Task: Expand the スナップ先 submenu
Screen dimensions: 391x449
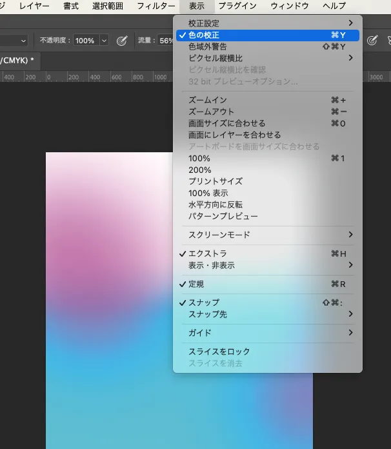Action: pos(268,314)
